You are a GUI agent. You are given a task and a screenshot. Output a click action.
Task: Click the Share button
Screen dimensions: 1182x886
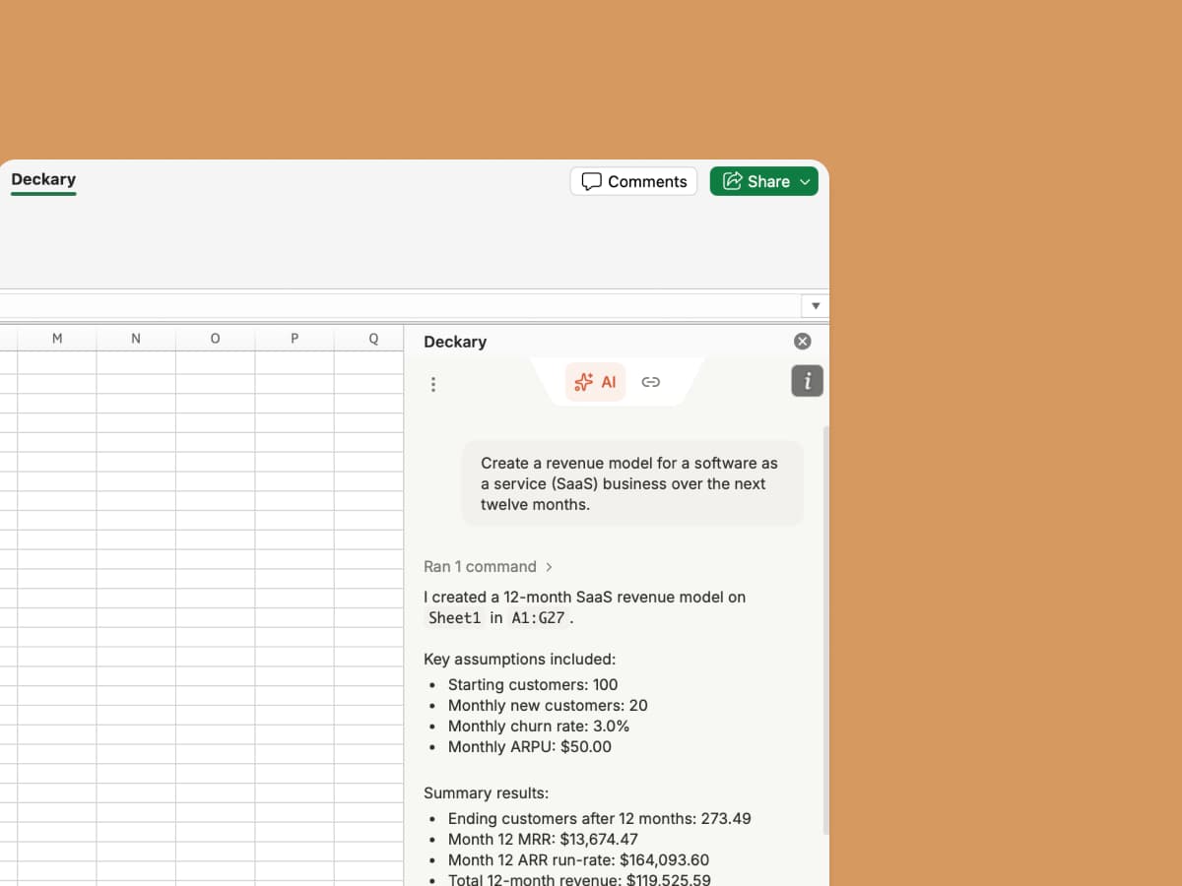(763, 181)
